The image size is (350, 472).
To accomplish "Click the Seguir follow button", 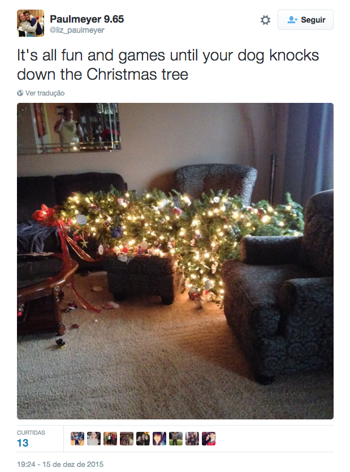I will [305, 20].
